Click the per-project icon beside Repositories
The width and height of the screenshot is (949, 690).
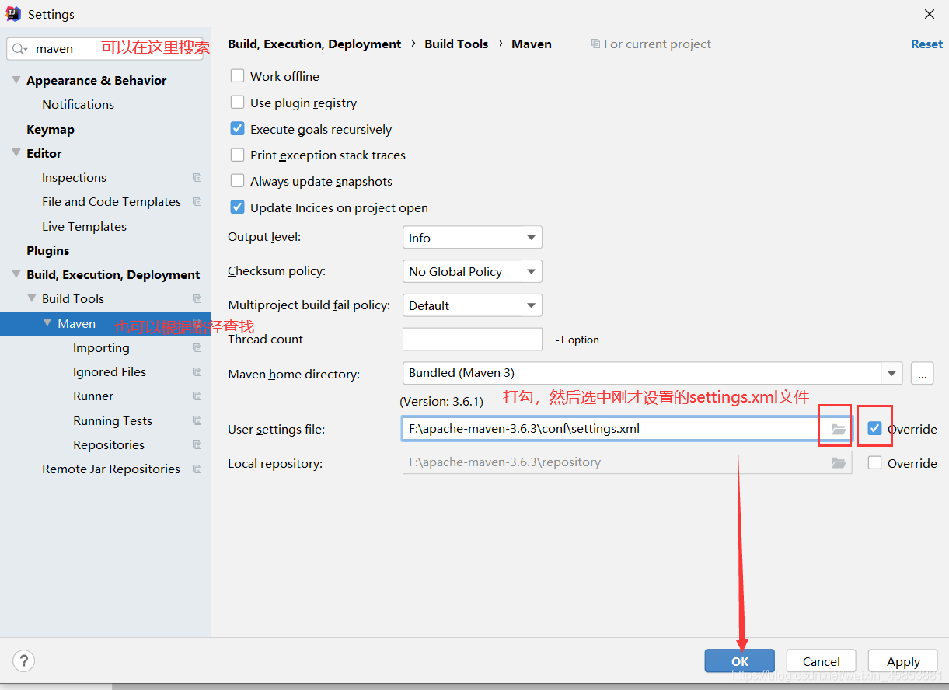(x=197, y=445)
